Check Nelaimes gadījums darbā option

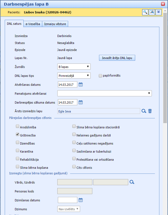click(x=74, y=135)
